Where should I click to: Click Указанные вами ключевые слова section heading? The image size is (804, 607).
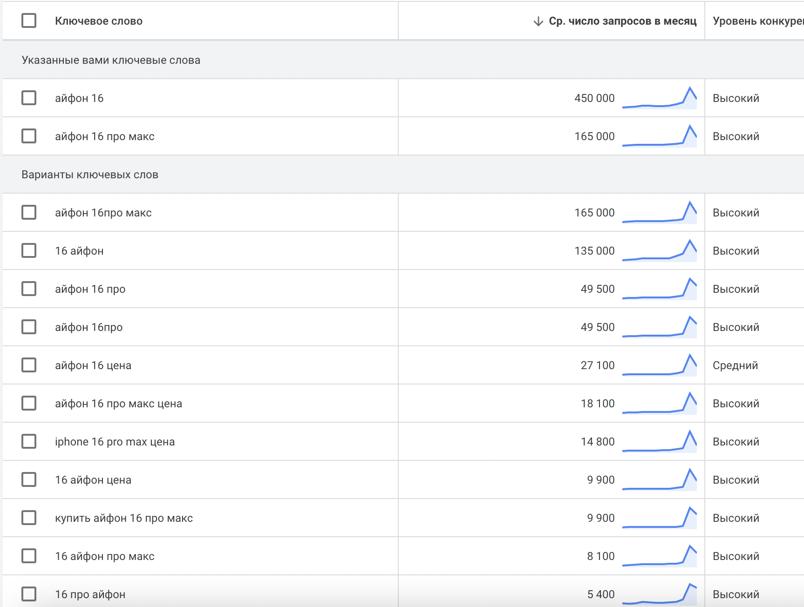point(111,60)
